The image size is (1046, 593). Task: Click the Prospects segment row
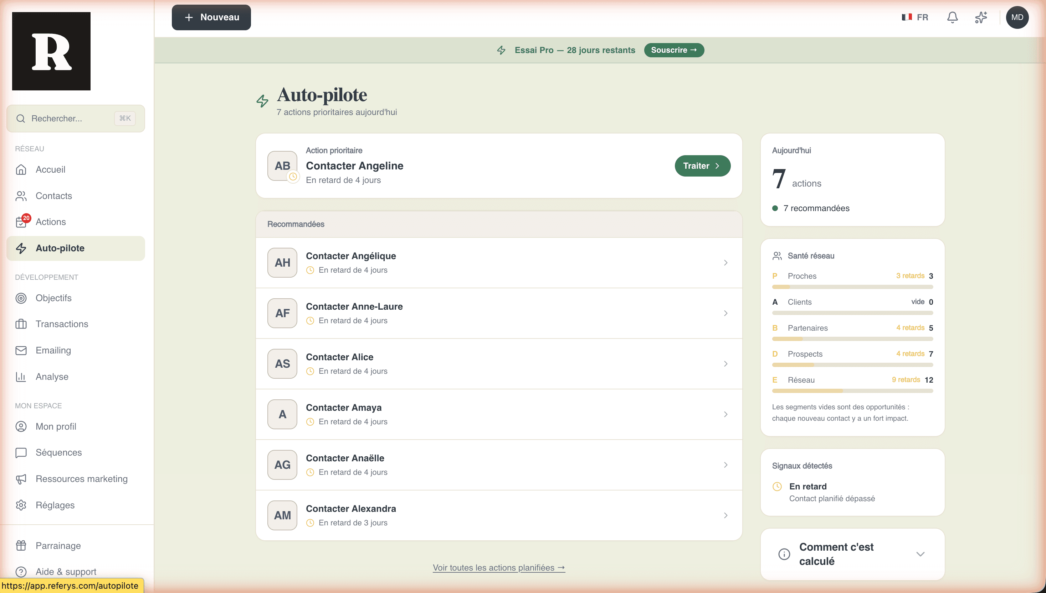[852, 358]
